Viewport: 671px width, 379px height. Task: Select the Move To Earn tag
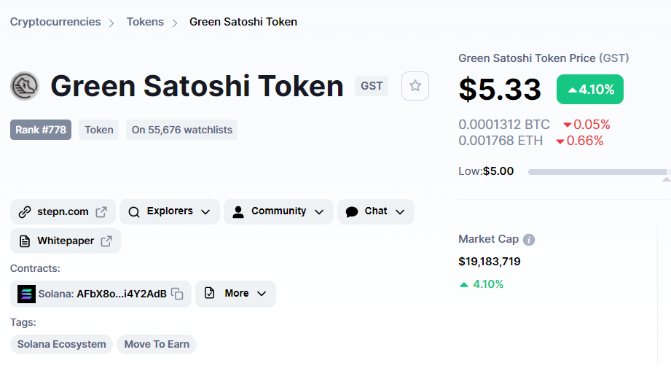(x=157, y=344)
